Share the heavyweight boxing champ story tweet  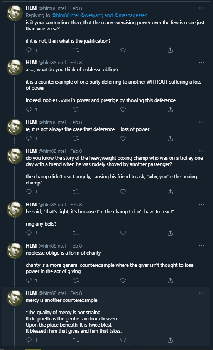coord(170,192)
